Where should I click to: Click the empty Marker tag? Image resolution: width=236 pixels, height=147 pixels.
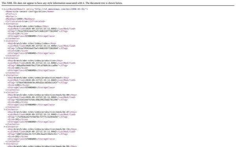click(x=11, y=16)
